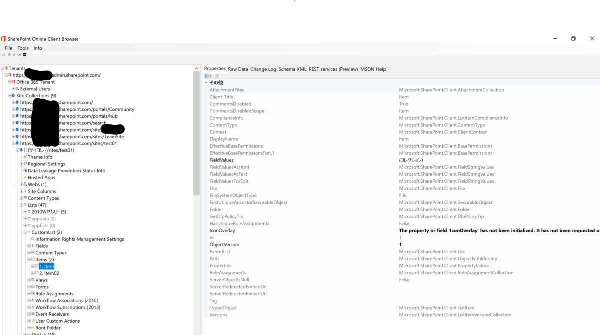Click the orange dot icon beside Hosted Apps
Screen dimensions: 600x335
click(25, 177)
